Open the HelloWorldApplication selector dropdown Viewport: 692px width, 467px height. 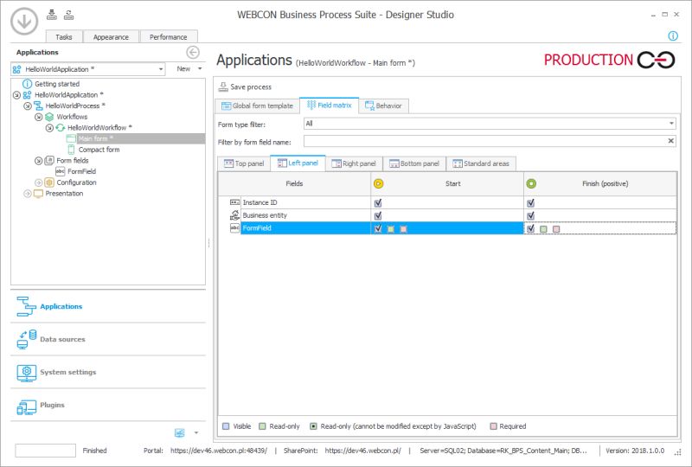point(161,69)
